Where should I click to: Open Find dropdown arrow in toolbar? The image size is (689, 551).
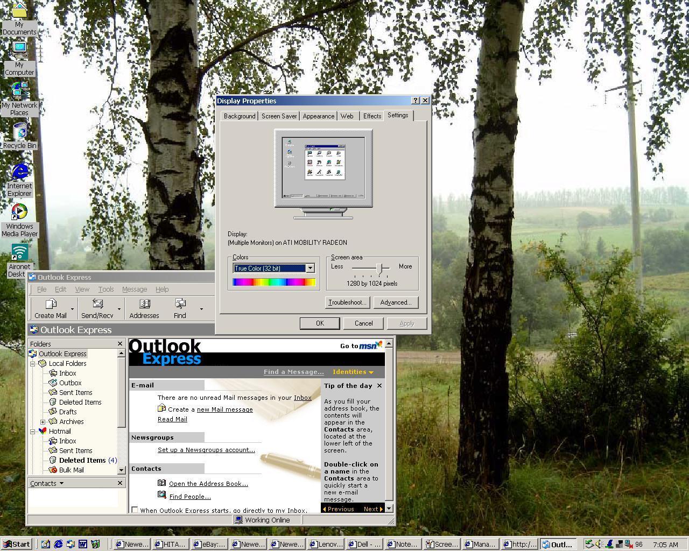(201, 309)
